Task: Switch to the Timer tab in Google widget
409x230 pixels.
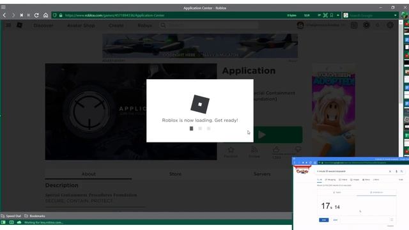Action: (x=337, y=192)
